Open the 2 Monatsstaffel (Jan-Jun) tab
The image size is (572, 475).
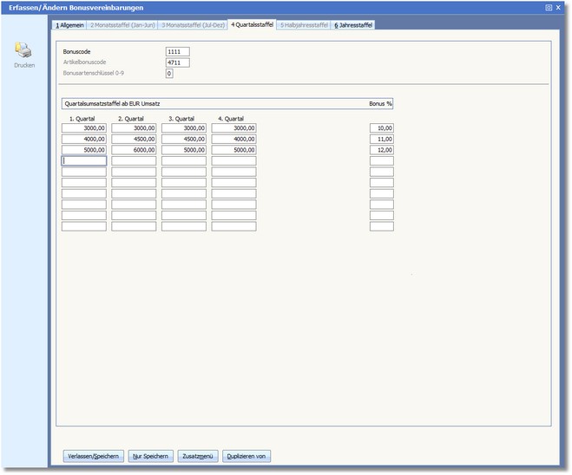[122, 25]
